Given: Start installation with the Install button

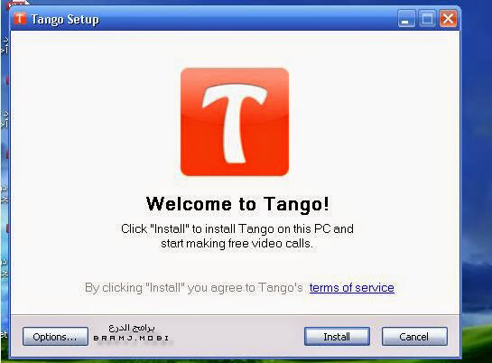Looking at the screenshot, I should (337, 336).
